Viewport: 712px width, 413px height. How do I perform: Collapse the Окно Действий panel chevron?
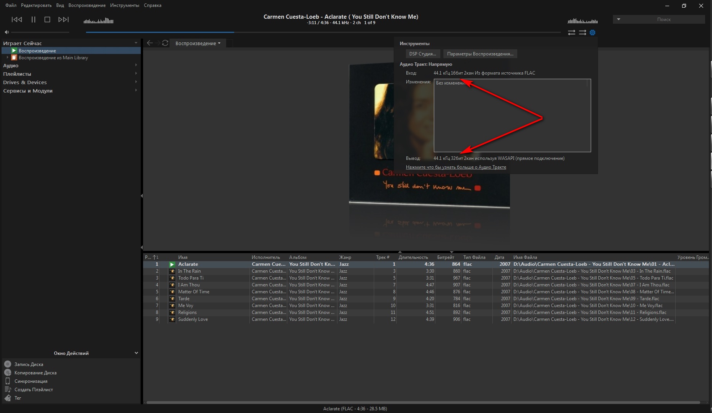(136, 353)
